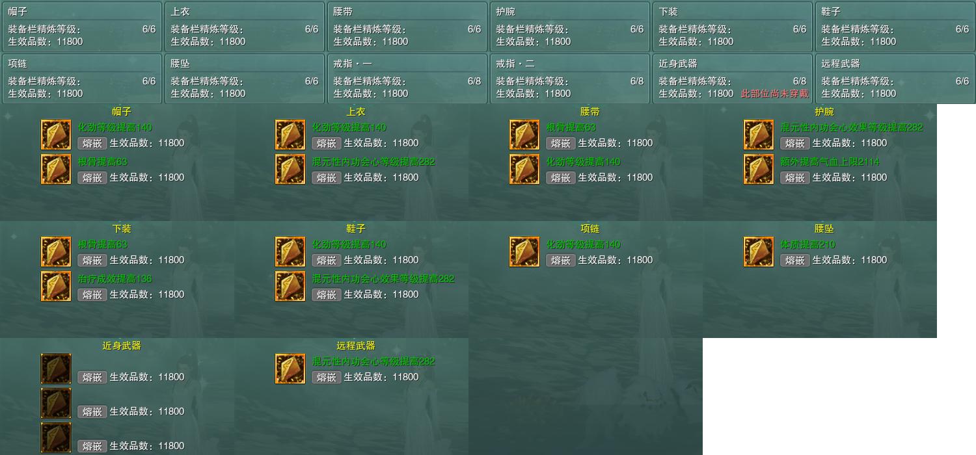Click the 鞋子 化劲等级提高140 gem icon

pos(290,252)
